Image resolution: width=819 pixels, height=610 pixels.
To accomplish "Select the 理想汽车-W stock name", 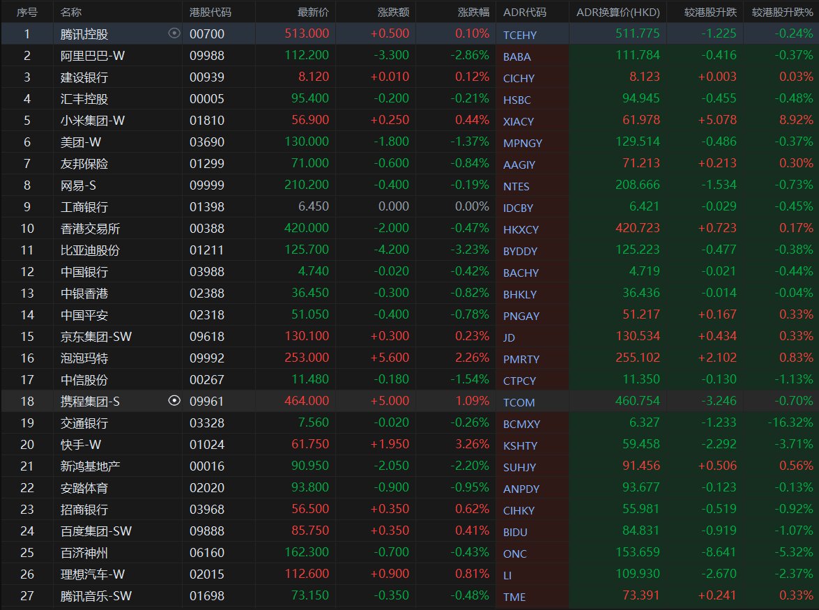I will click(93, 574).
